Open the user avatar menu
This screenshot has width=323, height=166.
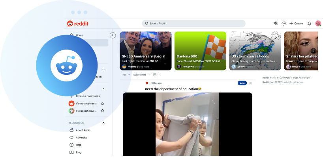[x=318, y=23]
